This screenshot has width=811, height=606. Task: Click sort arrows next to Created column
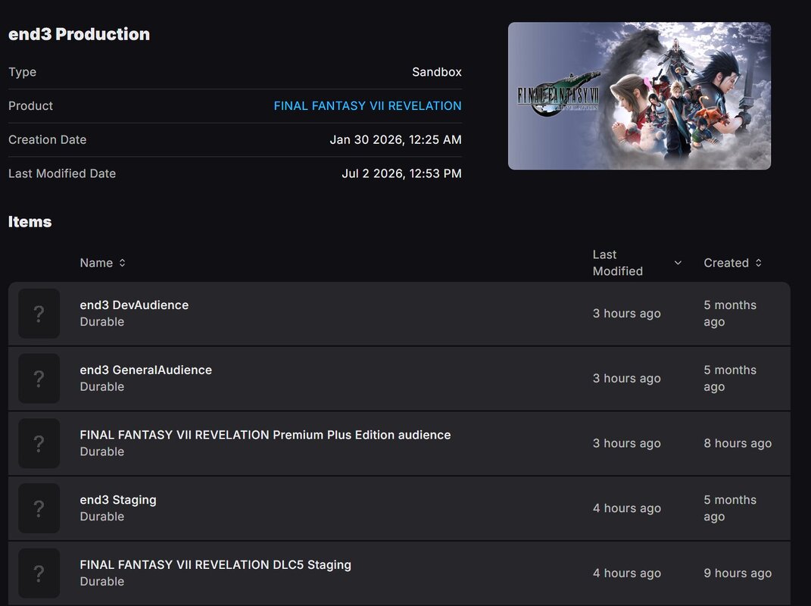(x=758, y=263)
